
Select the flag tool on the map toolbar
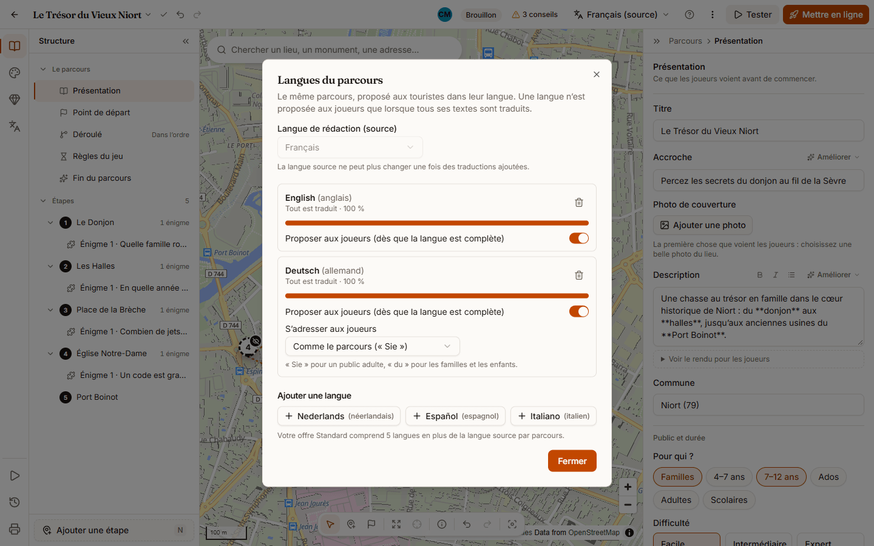(x=371, y=524)
